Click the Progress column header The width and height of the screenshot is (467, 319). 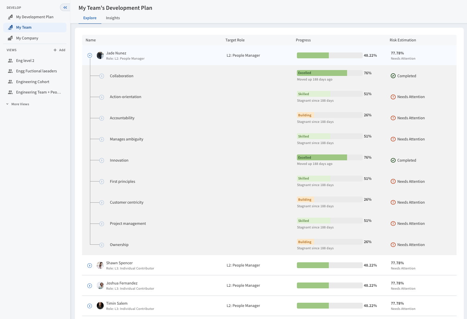(x=303, y=40)
